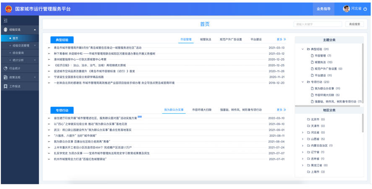
Task: Click the 经验交流 sidebar icon
Action: click(5, 30)
